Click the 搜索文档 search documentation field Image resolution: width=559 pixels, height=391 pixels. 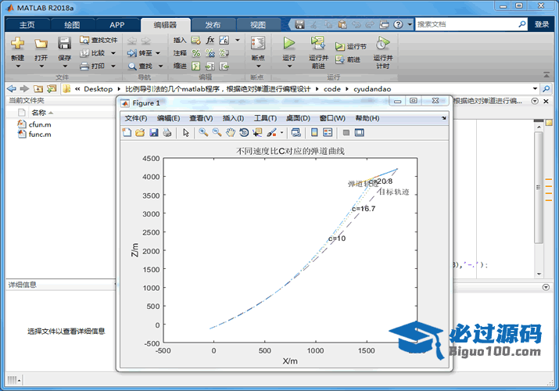tap(467, 24)
